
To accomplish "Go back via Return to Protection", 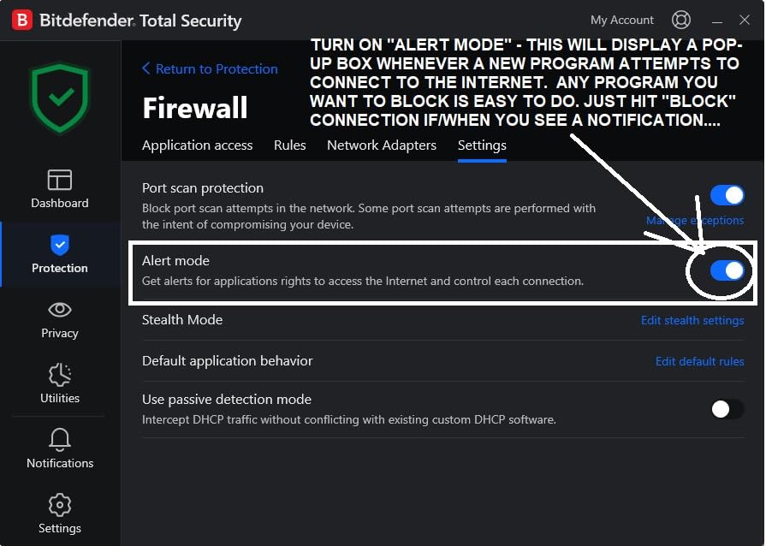I will pyautogui.click(x=210, y=68).
